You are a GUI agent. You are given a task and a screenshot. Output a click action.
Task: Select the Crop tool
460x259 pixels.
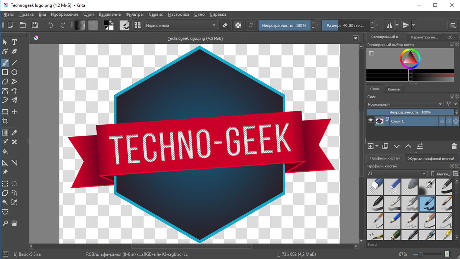(x=5, y=121)
